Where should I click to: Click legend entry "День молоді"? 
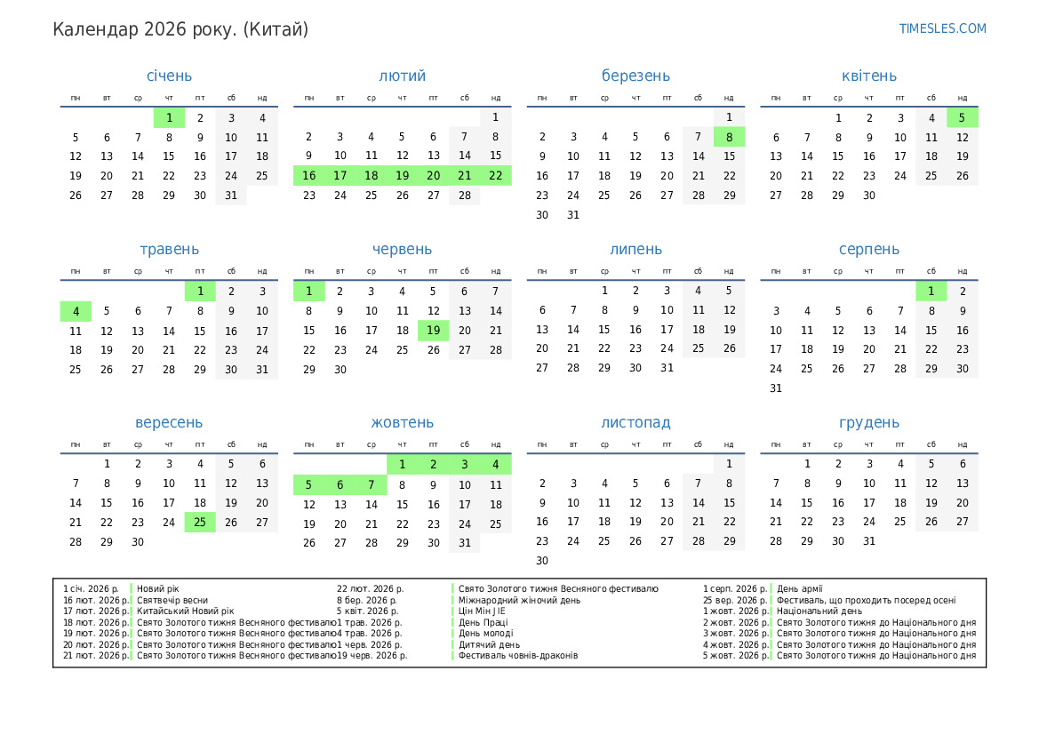pyautogui.click(x=485, y=633)
